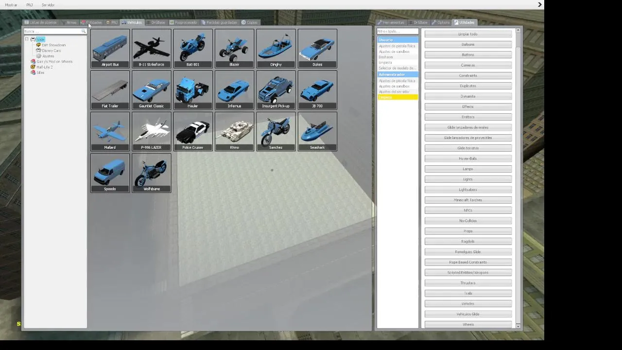622x350 pixels.
Task: Click the arrow icon at top-right corner
Action: coord(539,4)
